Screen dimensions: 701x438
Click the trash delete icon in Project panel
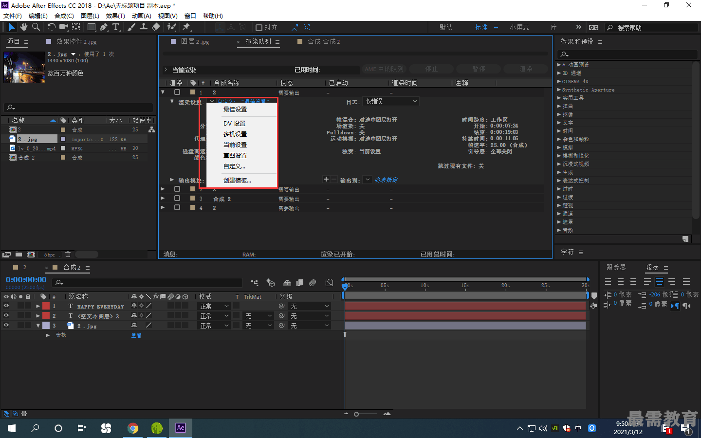(68, 255)
